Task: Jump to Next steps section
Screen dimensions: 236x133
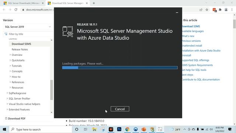Action: pyautogui.click(x=187, y=75)
